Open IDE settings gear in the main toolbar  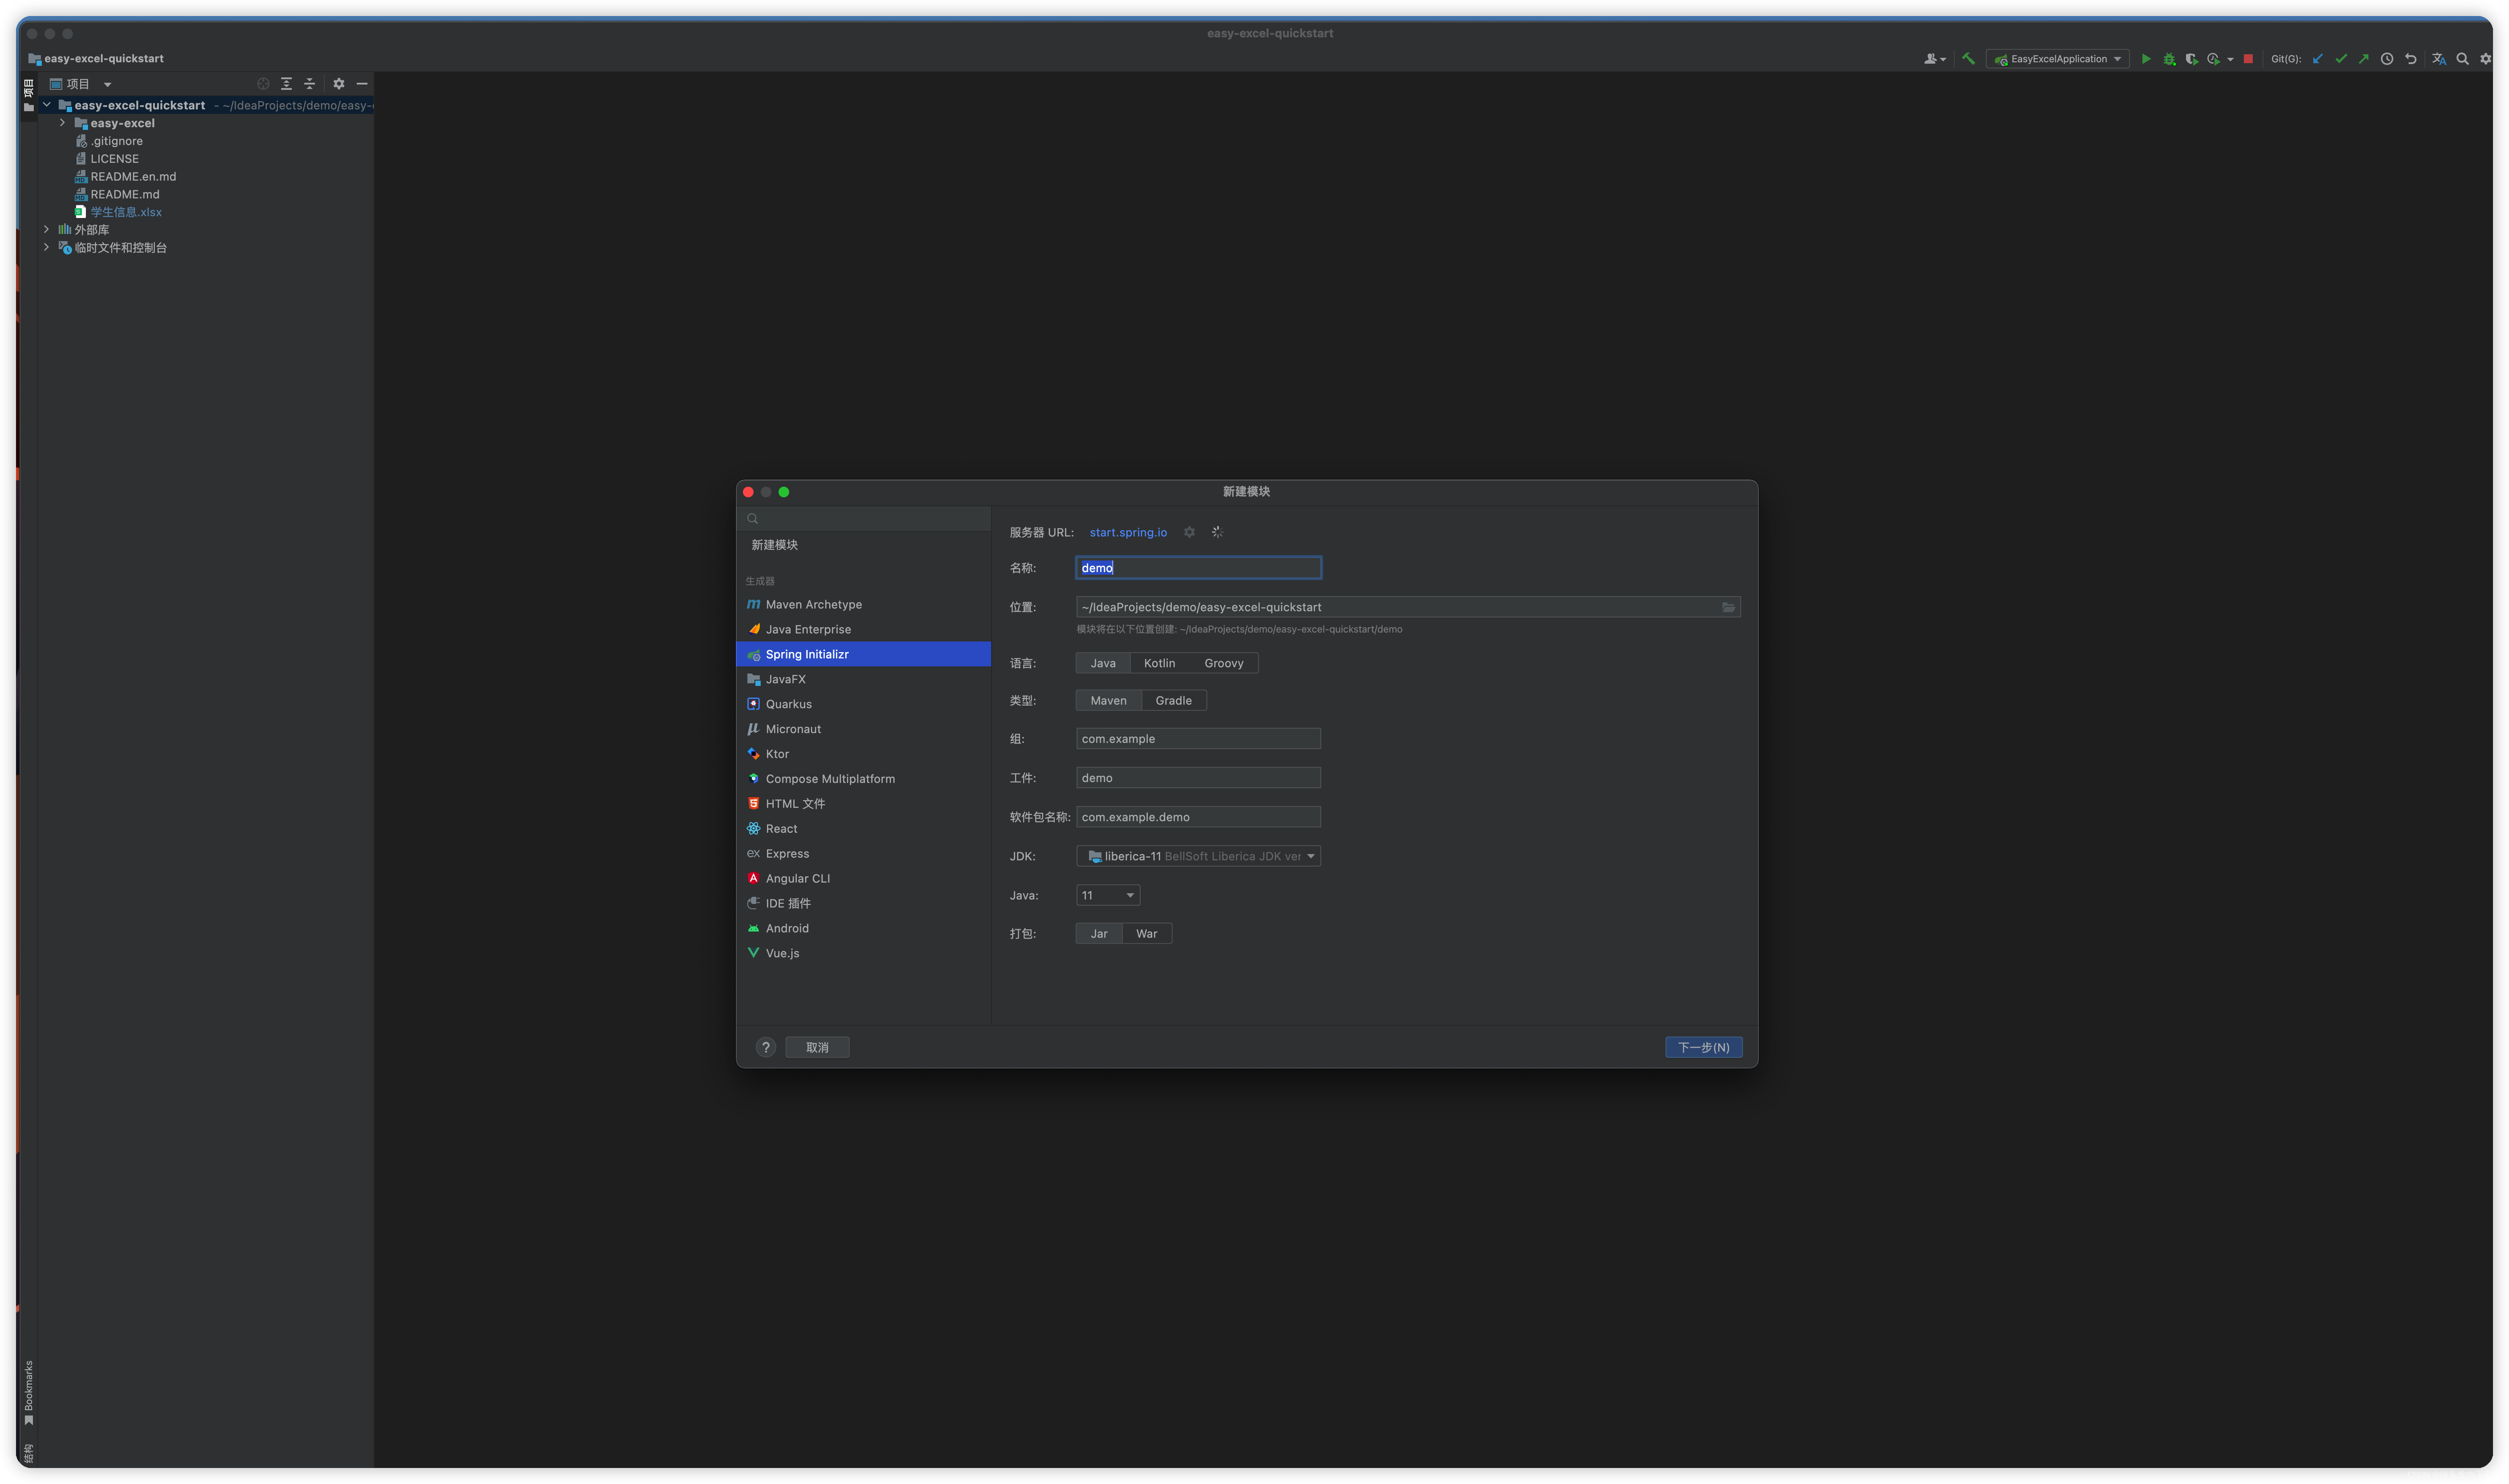click(x=2485, y=59)
